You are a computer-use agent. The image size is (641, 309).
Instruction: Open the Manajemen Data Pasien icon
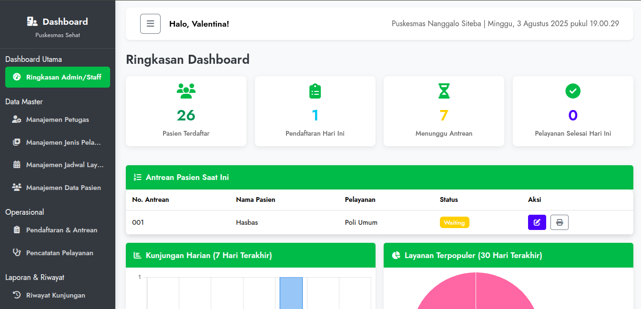[16, 188]
